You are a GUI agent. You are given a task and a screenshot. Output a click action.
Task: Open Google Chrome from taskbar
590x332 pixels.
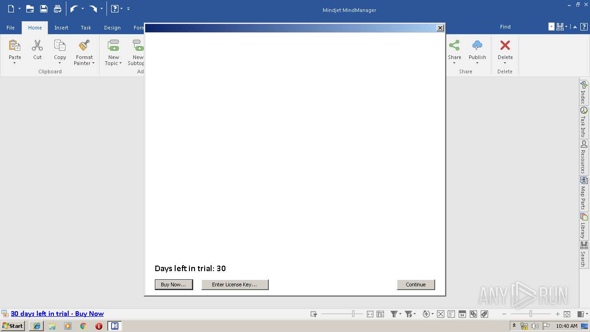point(83,326)
